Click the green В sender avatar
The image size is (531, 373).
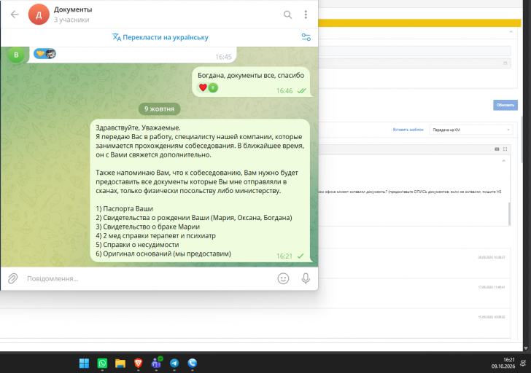click(x=16, y=55)
